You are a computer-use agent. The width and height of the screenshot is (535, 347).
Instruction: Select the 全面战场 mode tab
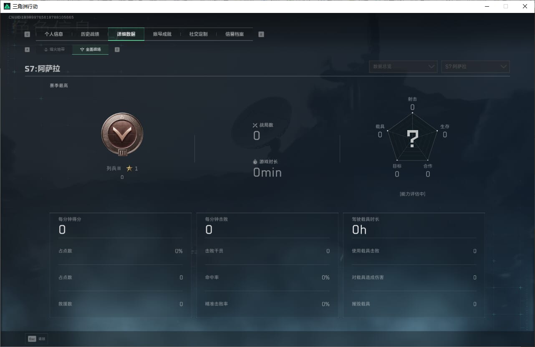click(x=91, y=50)
